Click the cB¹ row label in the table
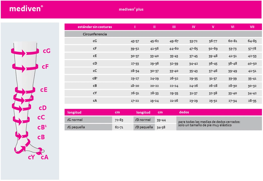Viewport: 263px width, 181px height. tap(95, 78)
